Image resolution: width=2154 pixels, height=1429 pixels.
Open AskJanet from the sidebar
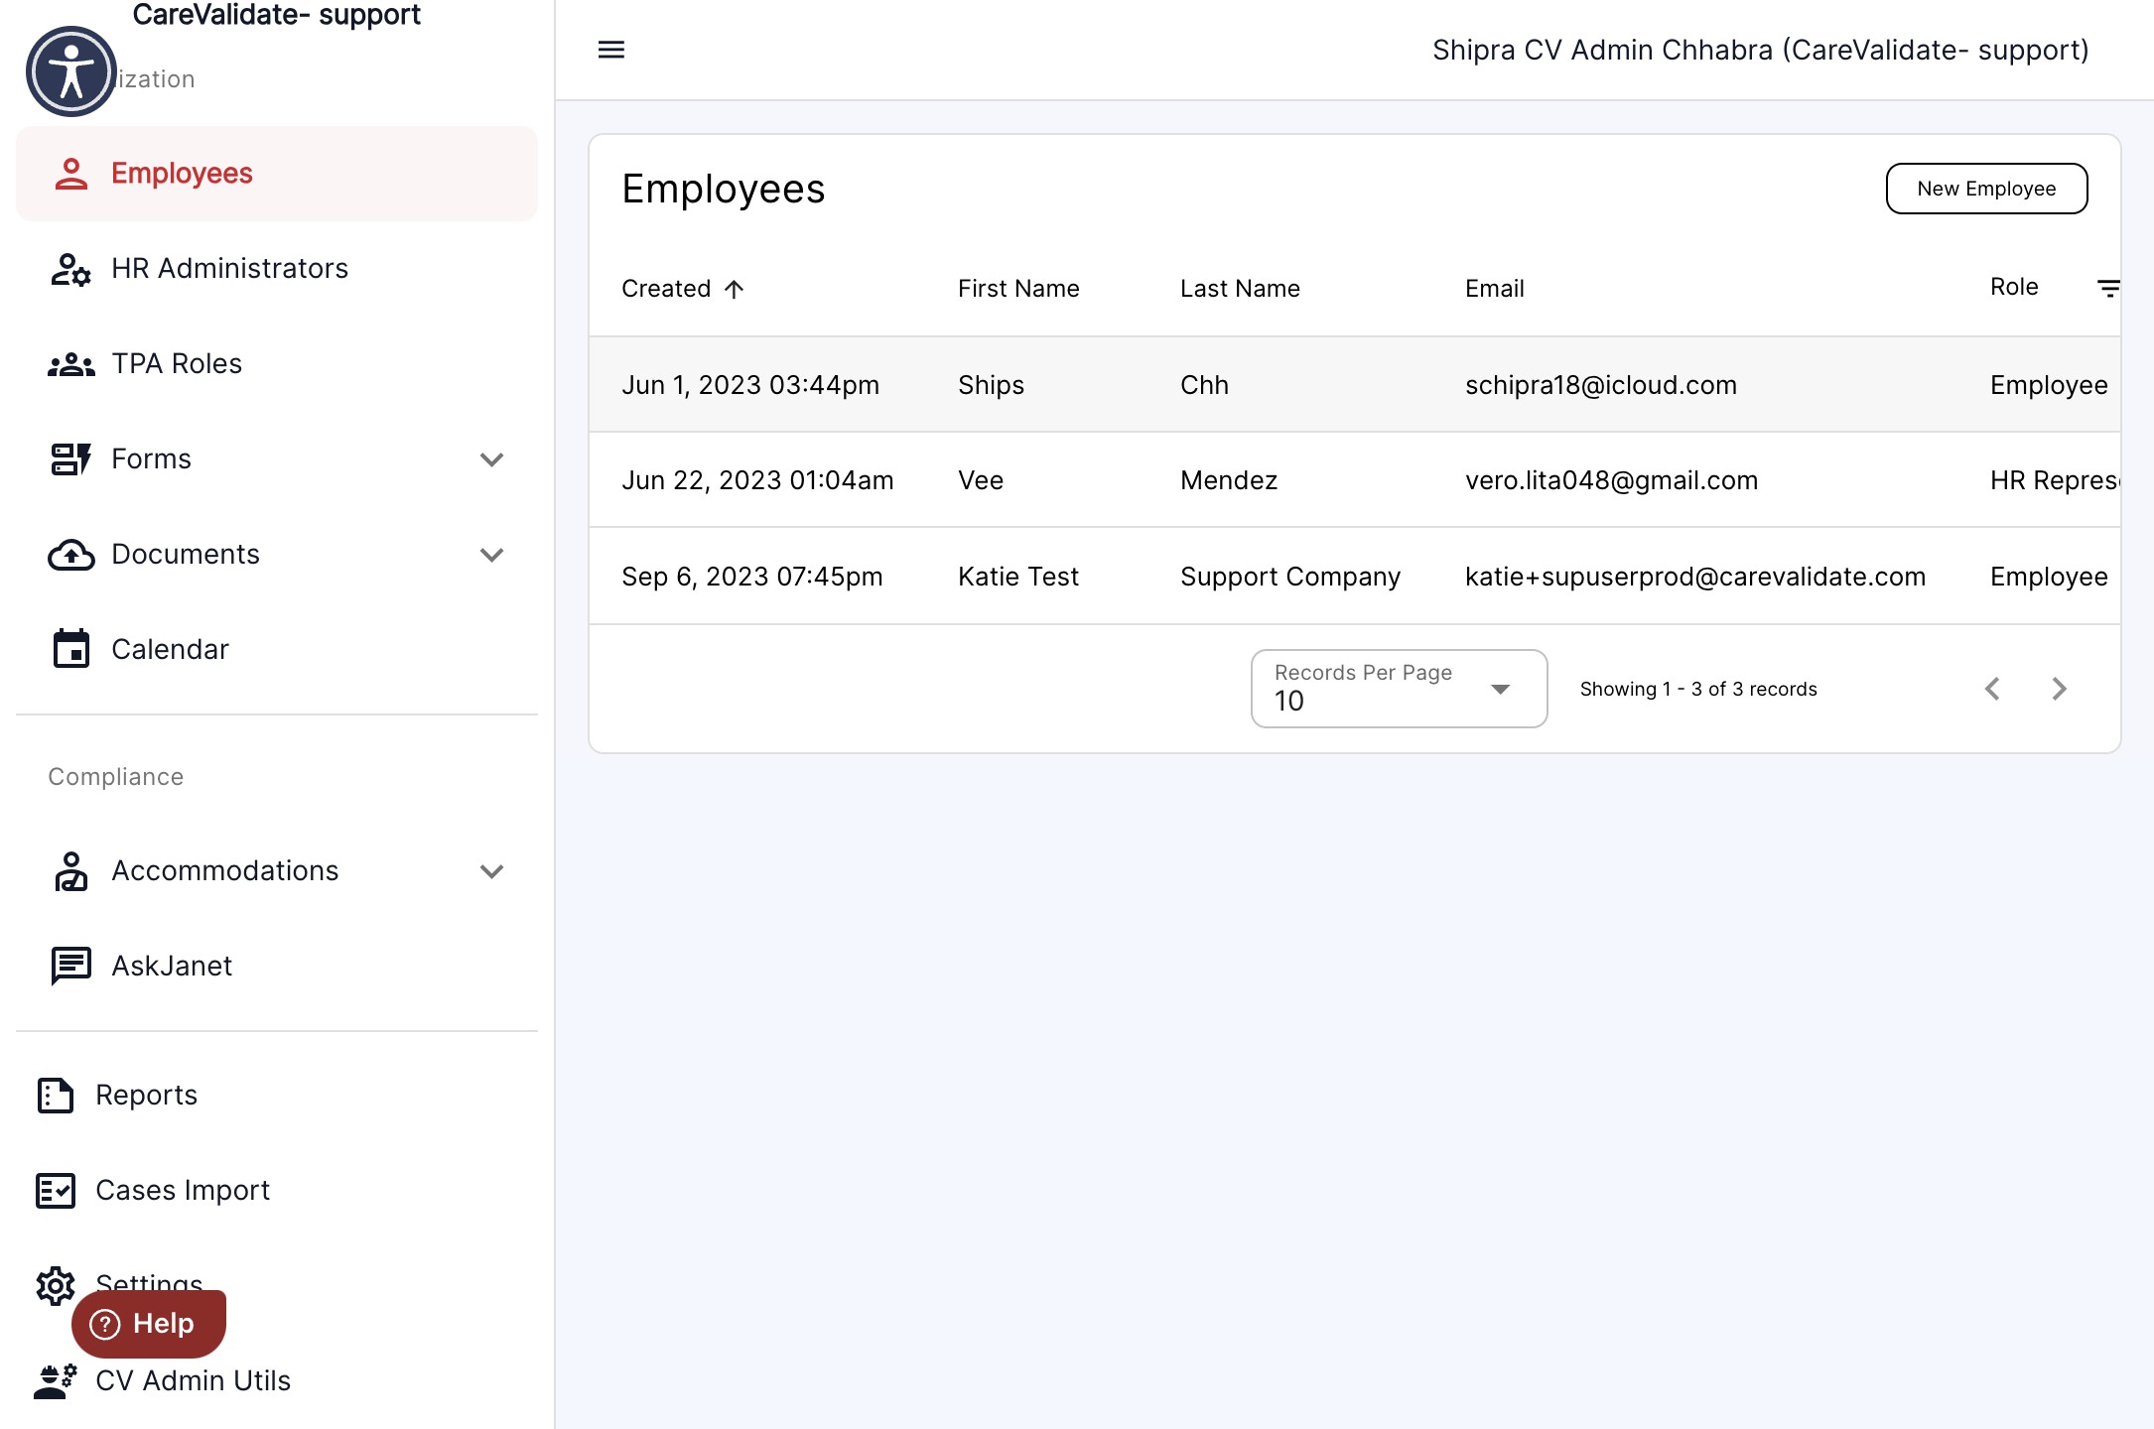tap(277, 966)
